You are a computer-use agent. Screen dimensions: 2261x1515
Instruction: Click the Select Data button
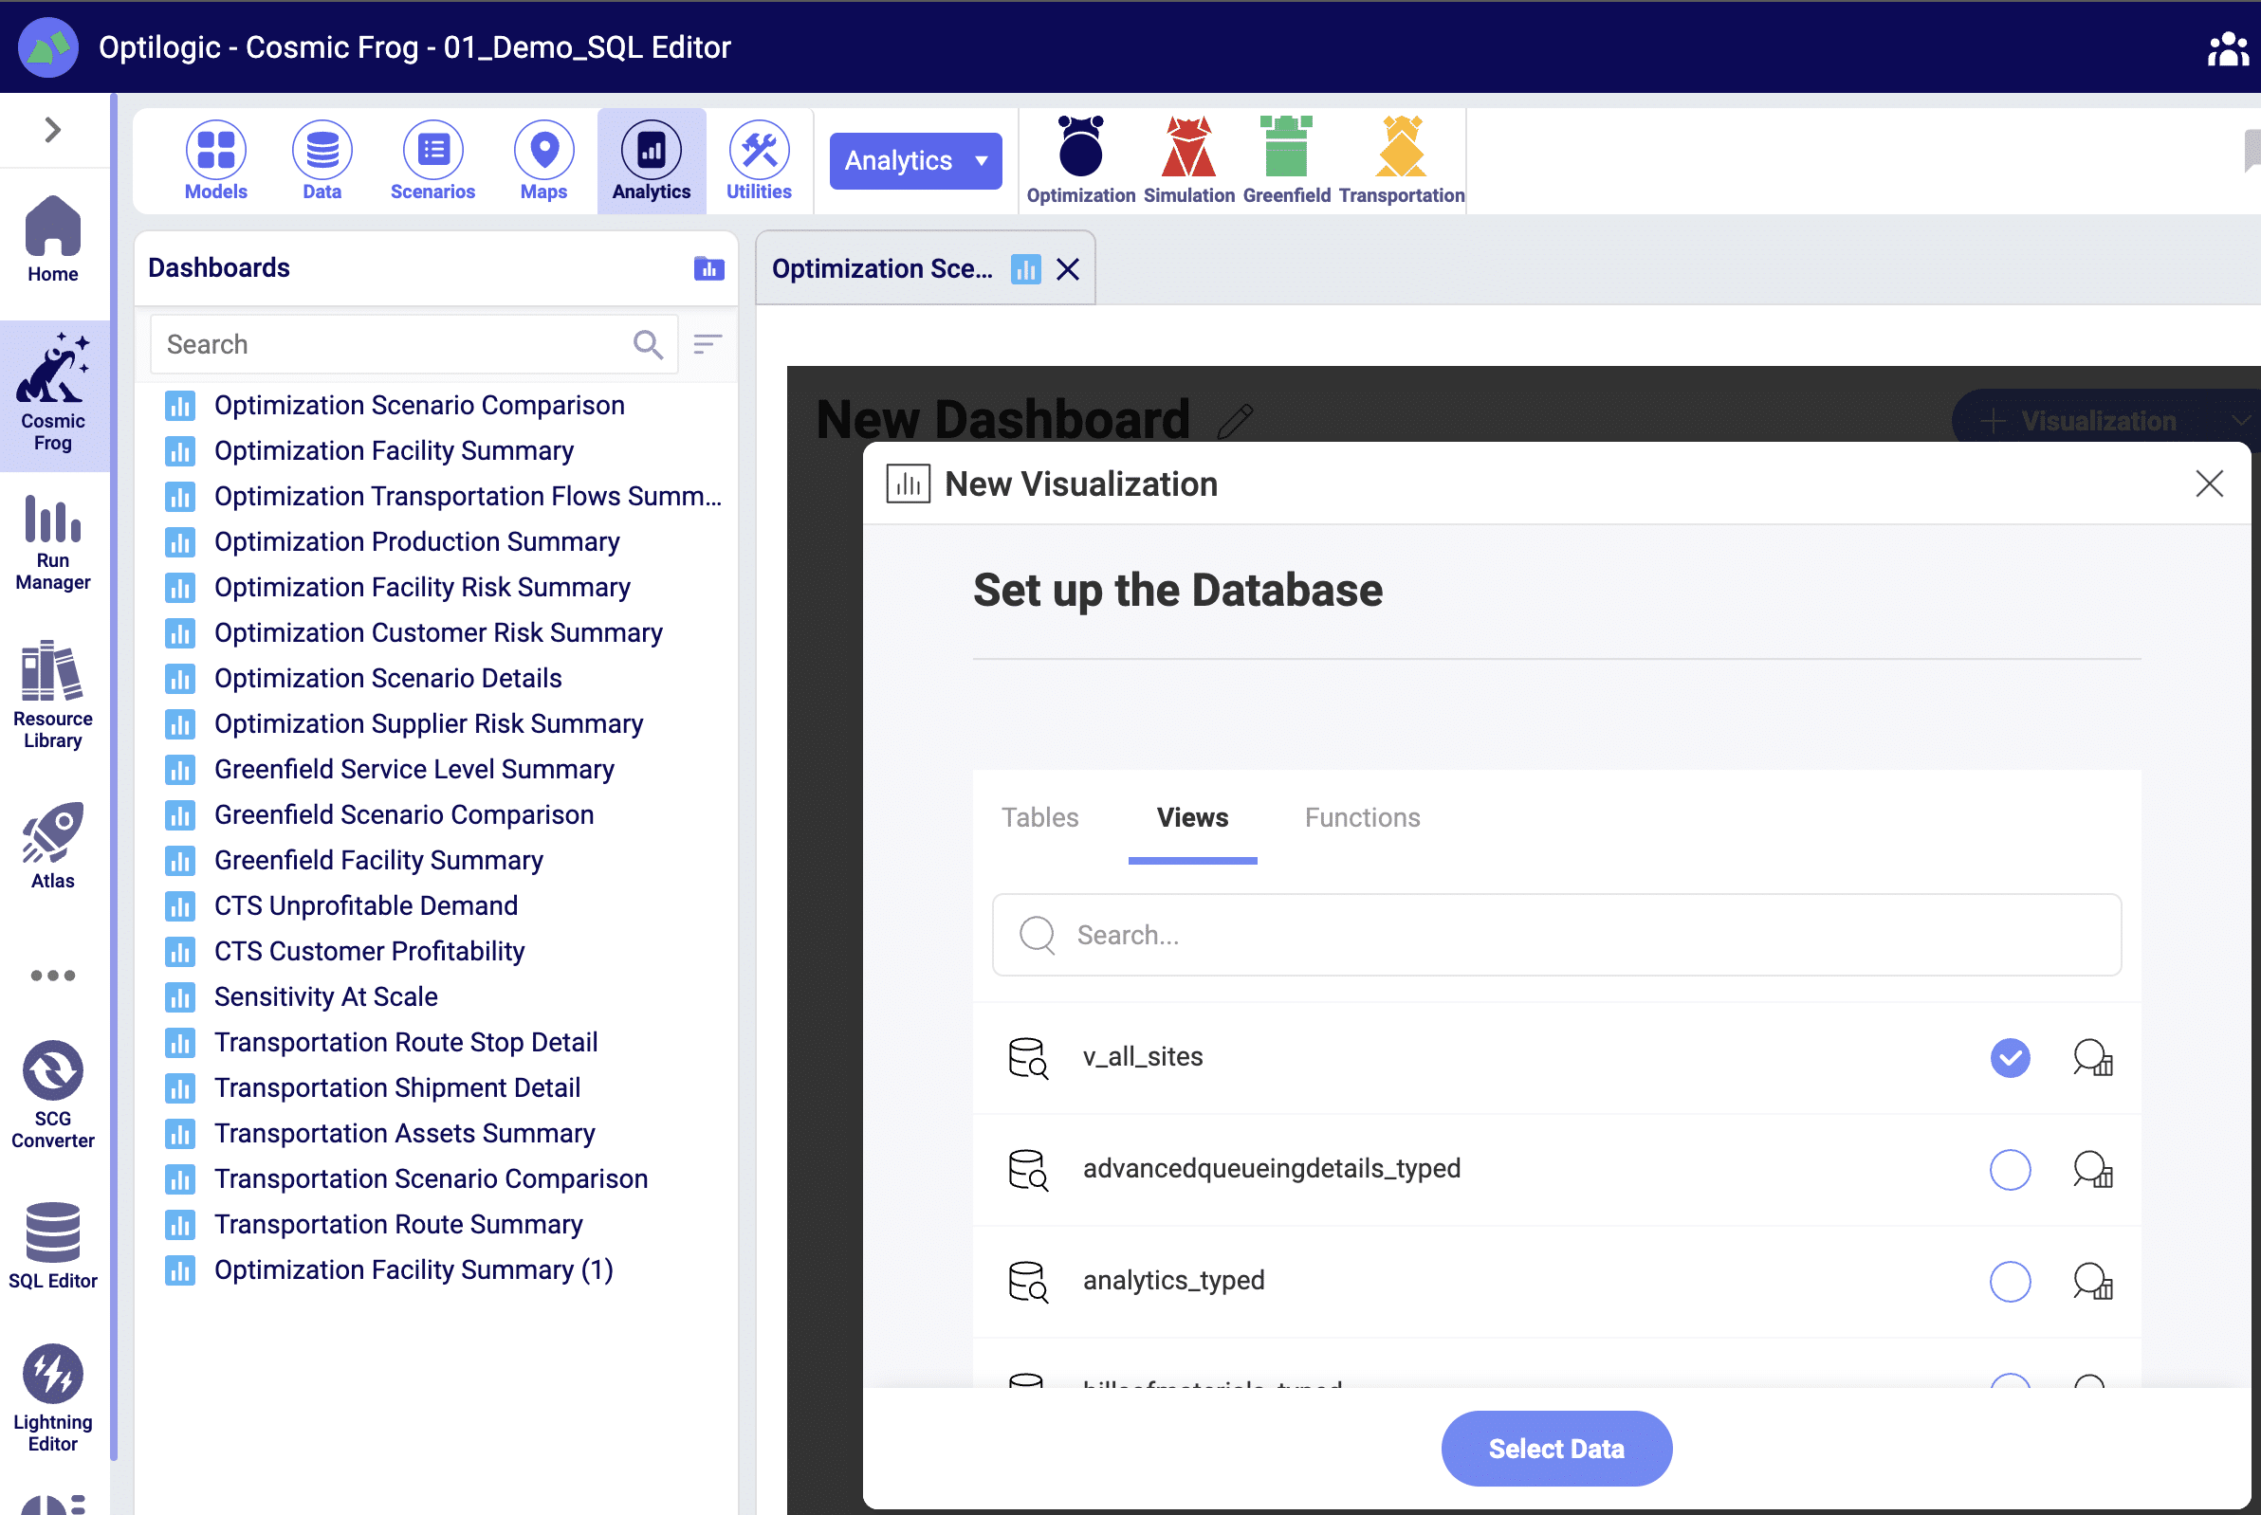pos(1555,1448)
